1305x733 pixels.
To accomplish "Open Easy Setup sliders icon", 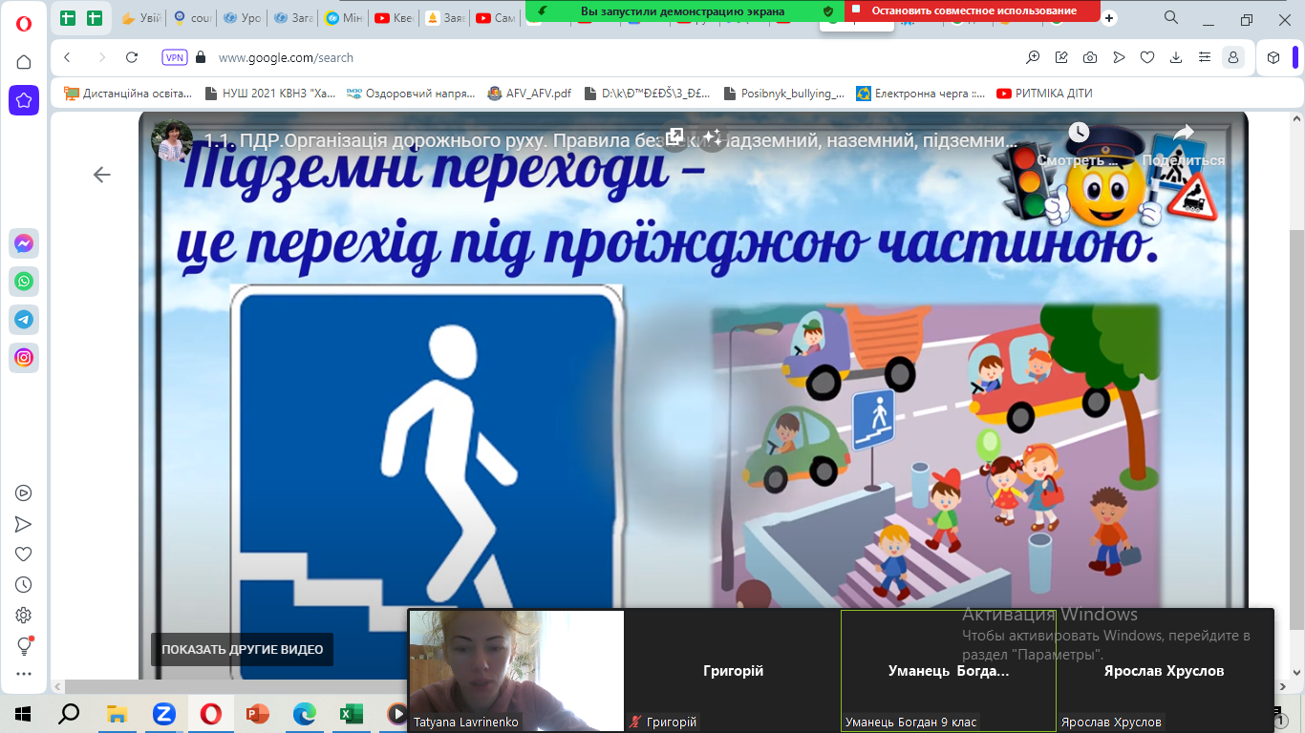I will [1205, 57].
